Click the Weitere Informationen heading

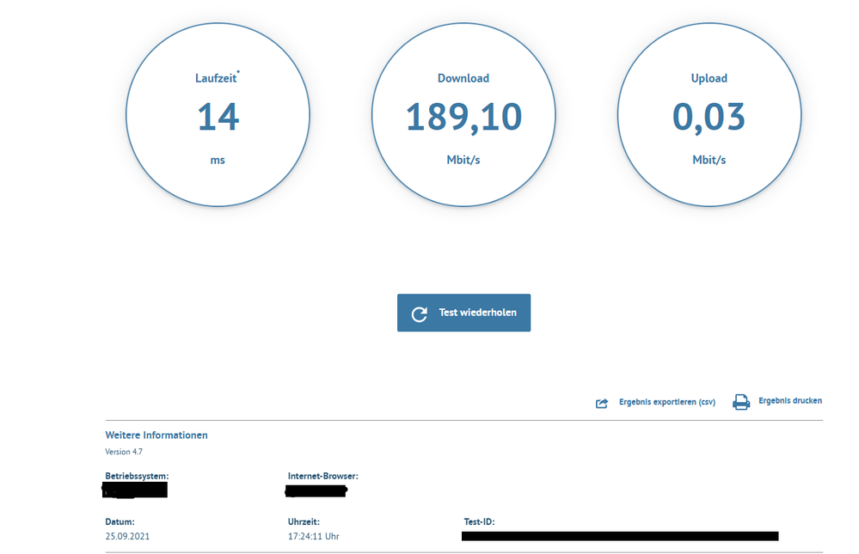click(156, 435)
